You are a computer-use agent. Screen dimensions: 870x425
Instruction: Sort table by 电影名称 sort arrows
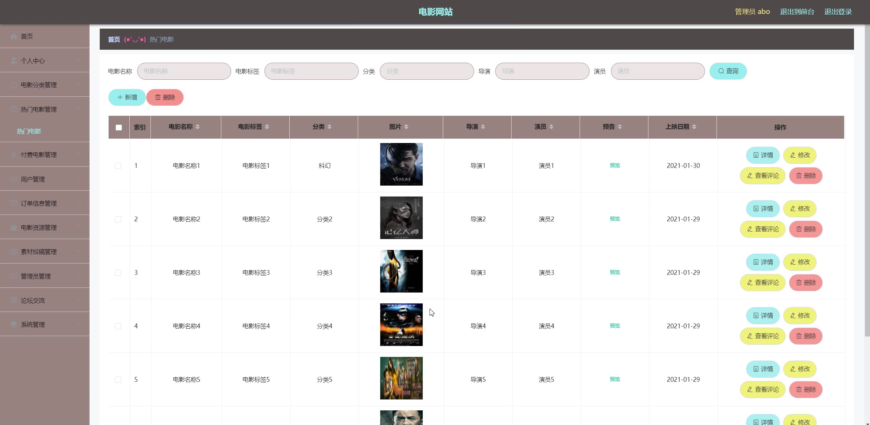coord(198,127)
